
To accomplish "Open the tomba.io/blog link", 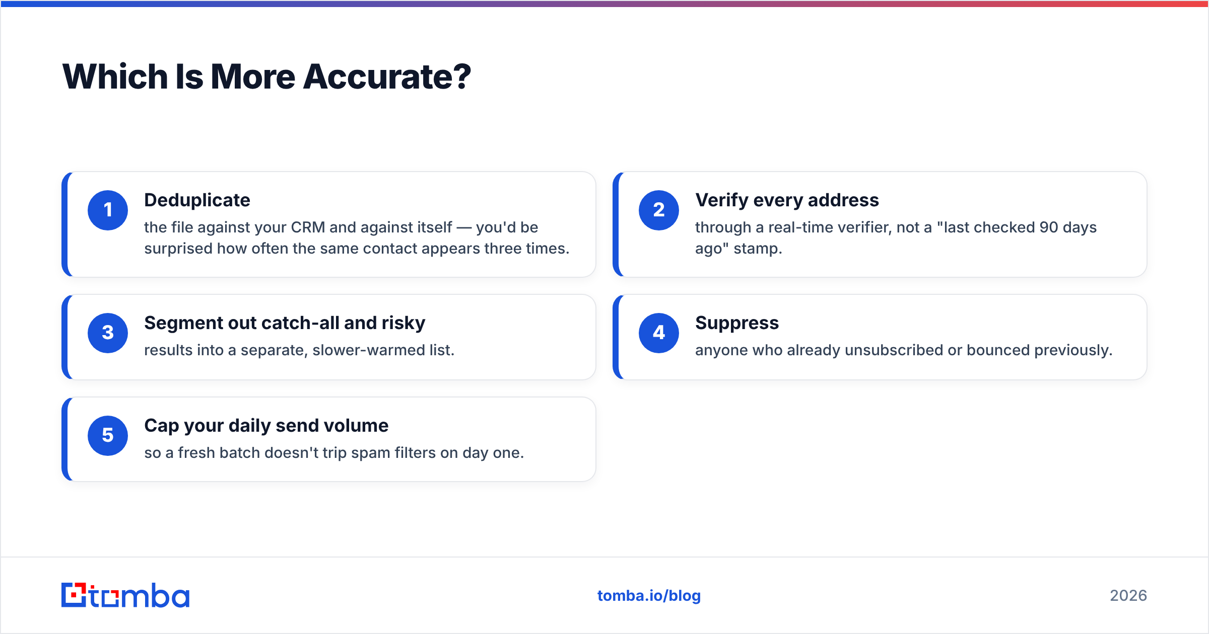I will coord(649,596).
